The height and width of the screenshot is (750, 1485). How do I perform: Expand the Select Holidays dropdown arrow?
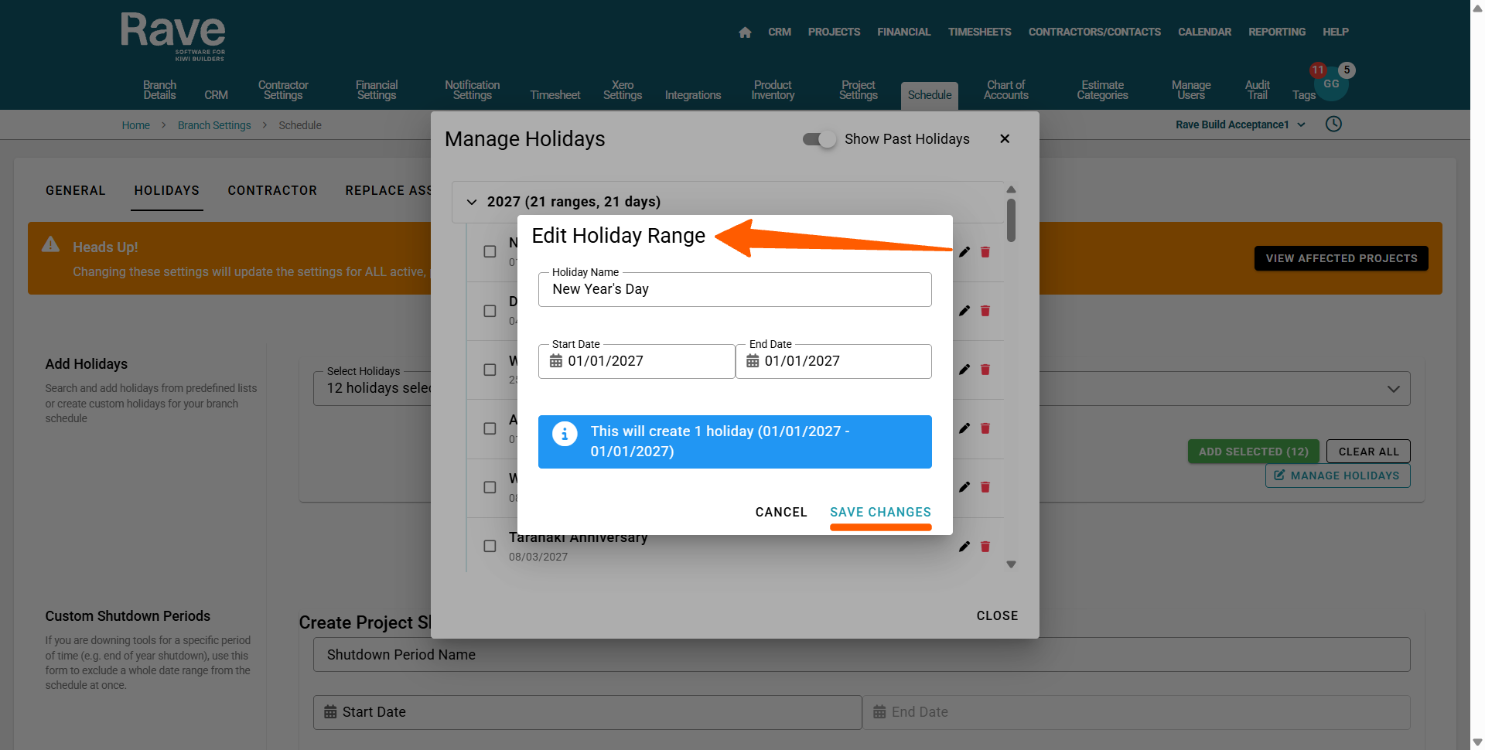click(x=1393, y=389)
